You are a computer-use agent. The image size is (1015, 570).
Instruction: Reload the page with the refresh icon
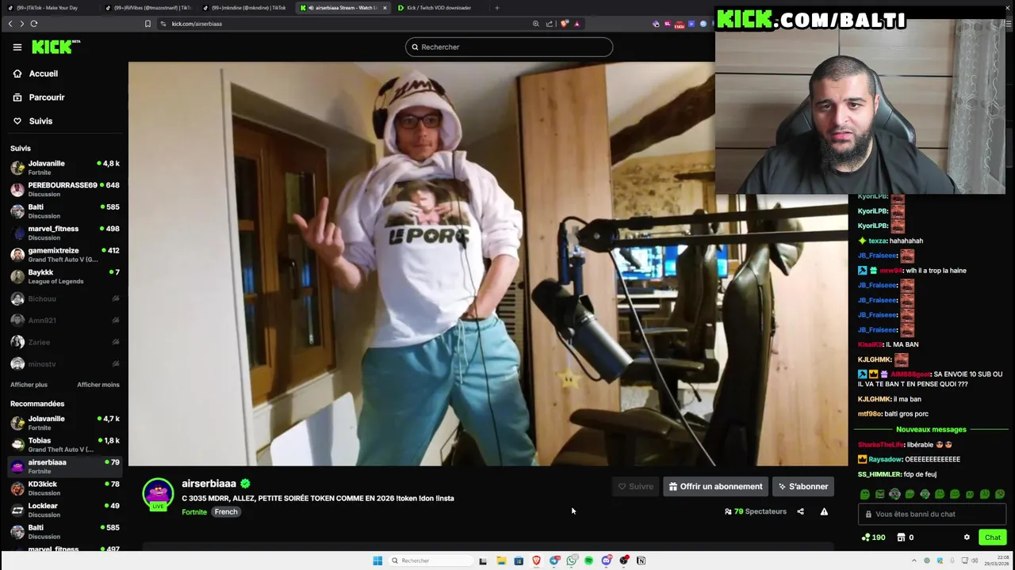tap(34, 24)
